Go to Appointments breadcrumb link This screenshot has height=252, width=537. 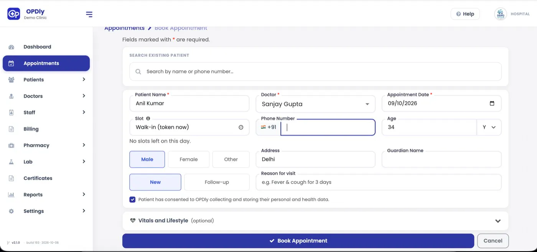pos(124,28)
